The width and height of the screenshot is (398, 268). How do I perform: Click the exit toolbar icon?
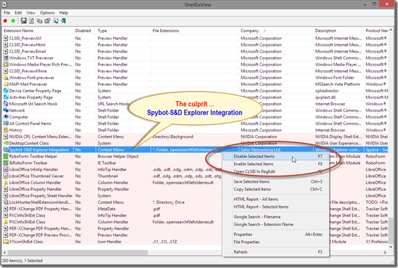[62, 20]
